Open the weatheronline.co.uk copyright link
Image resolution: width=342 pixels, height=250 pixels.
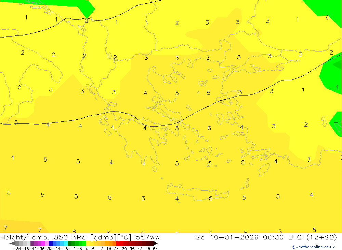tap(313, 247)
